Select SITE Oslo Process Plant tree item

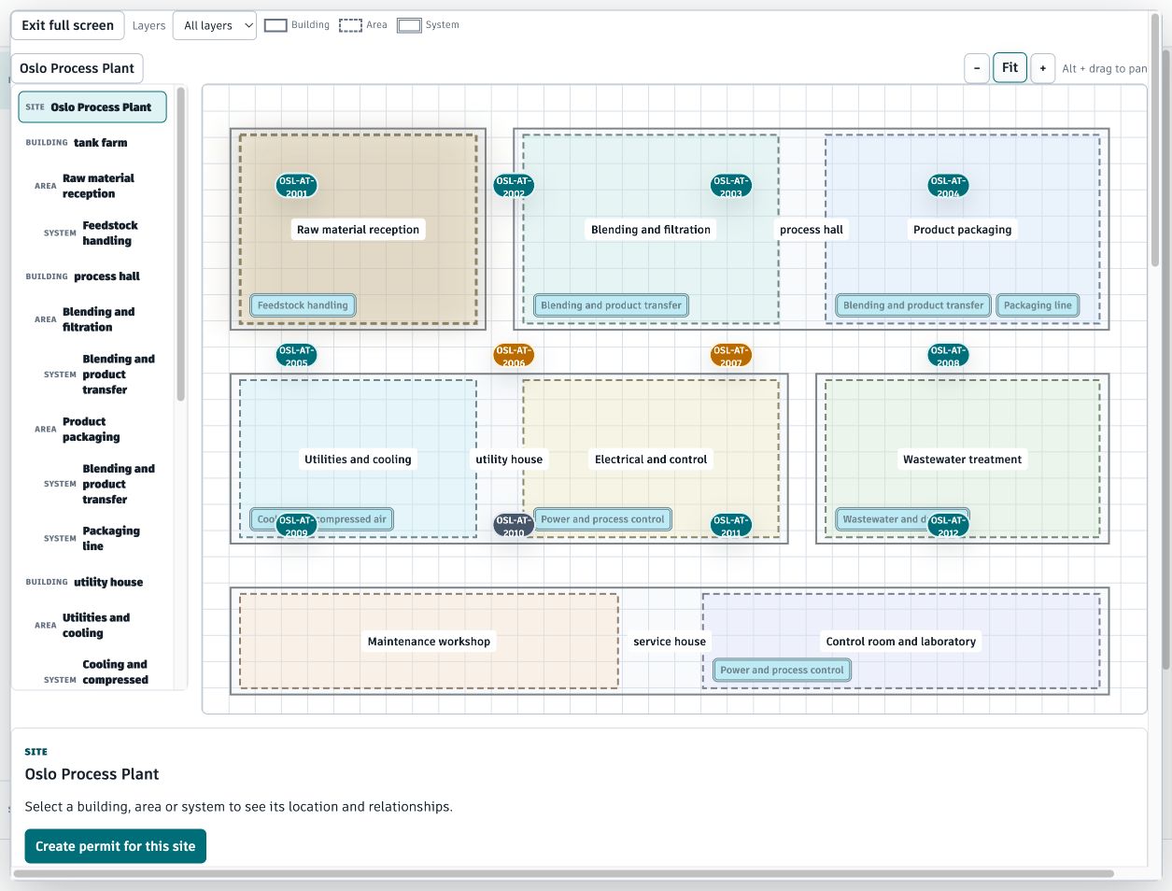point(92,107)
